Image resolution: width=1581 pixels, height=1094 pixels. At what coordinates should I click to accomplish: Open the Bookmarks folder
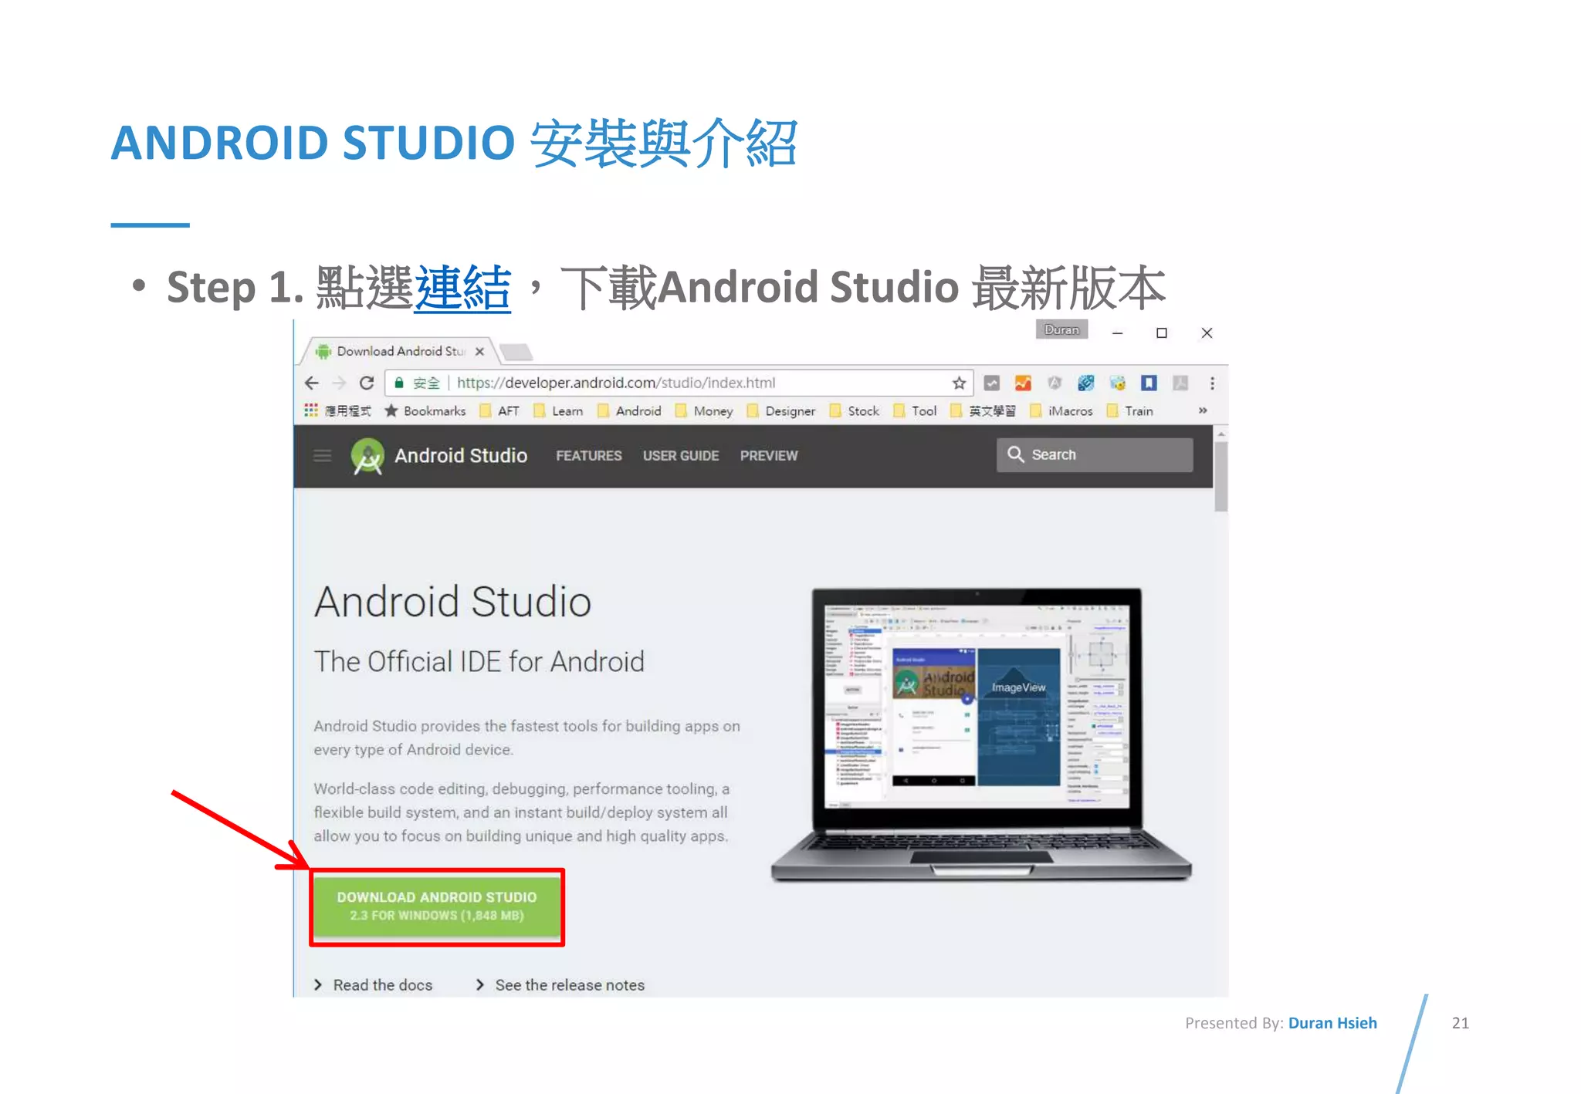pyautogui.click(x=425, y=410)
